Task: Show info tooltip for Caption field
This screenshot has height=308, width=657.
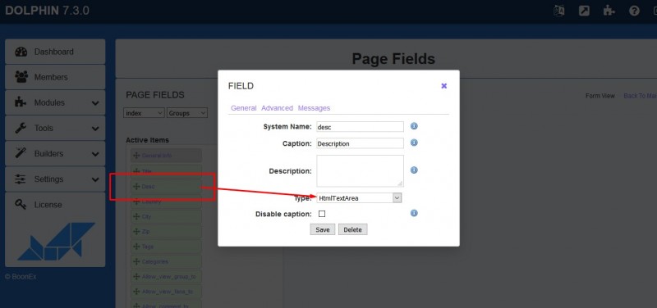Action: pyautogui.click(x=414, y=143)
